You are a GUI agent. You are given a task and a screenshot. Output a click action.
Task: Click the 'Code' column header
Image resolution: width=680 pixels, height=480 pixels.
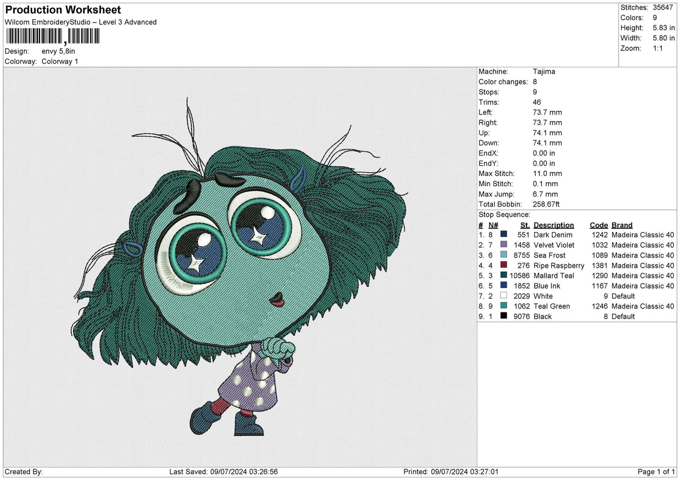click(598, 225)
